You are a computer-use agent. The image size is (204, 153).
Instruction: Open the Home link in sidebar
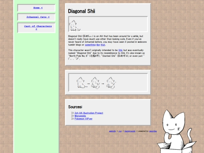coord(38,8)
